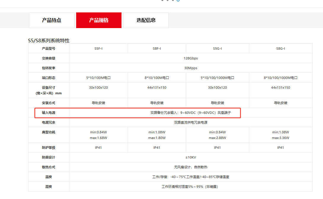Screen dimensions: 323x199
Task: Click the 散热方式 row label
Action: (49, 167)
